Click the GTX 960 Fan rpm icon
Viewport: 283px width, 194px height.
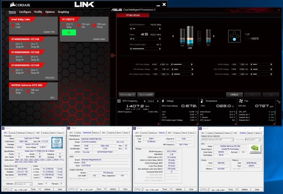(x=28, y=91)
